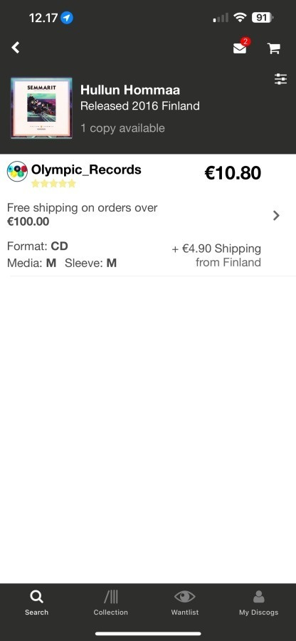Open the Search tab
The width and height of the screenshot is (296, 641).
36,603
